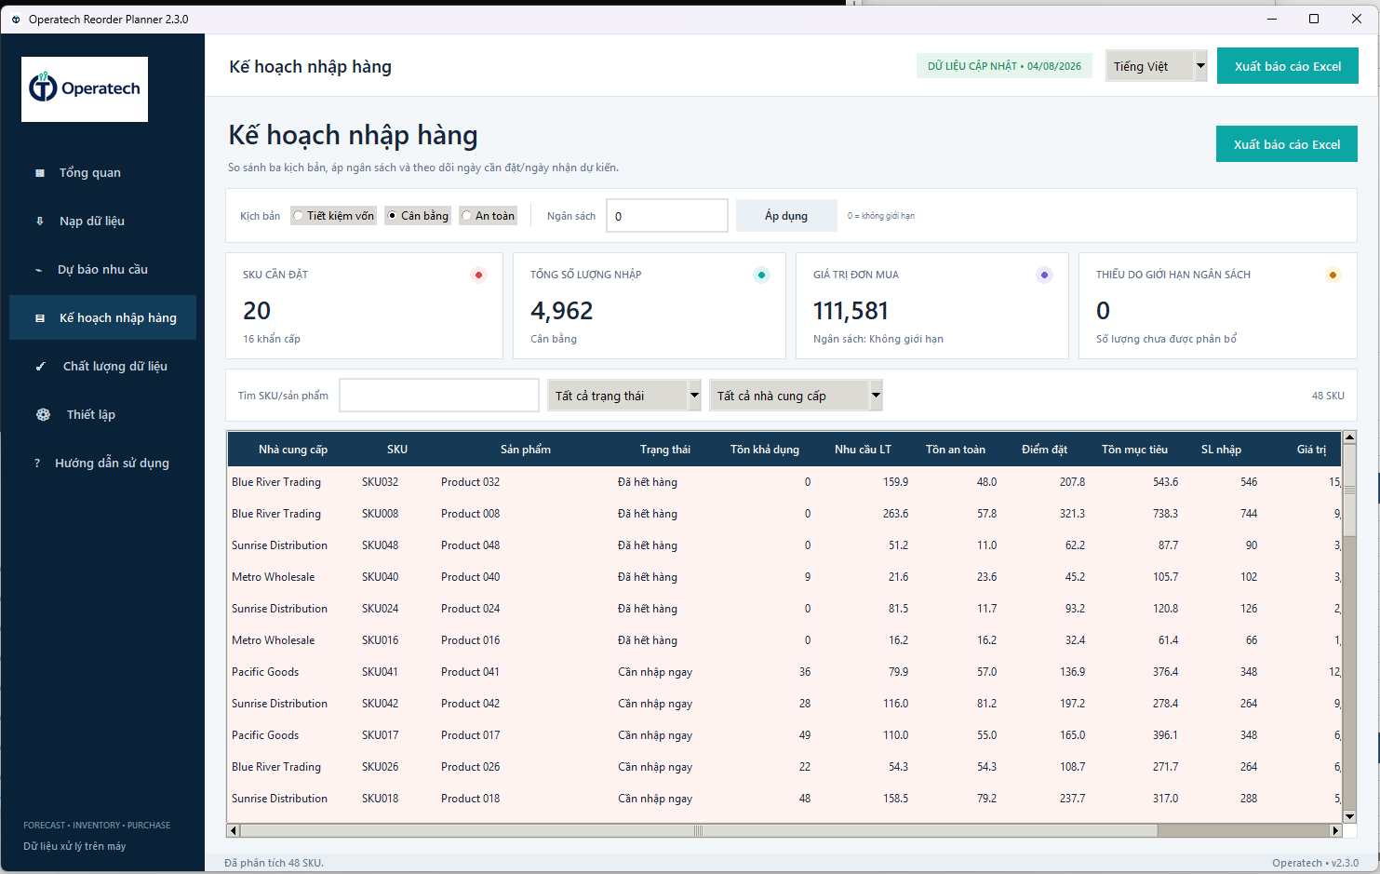Click the app icon in the title bar
The image size is (1380, 874).
(16, 20)
